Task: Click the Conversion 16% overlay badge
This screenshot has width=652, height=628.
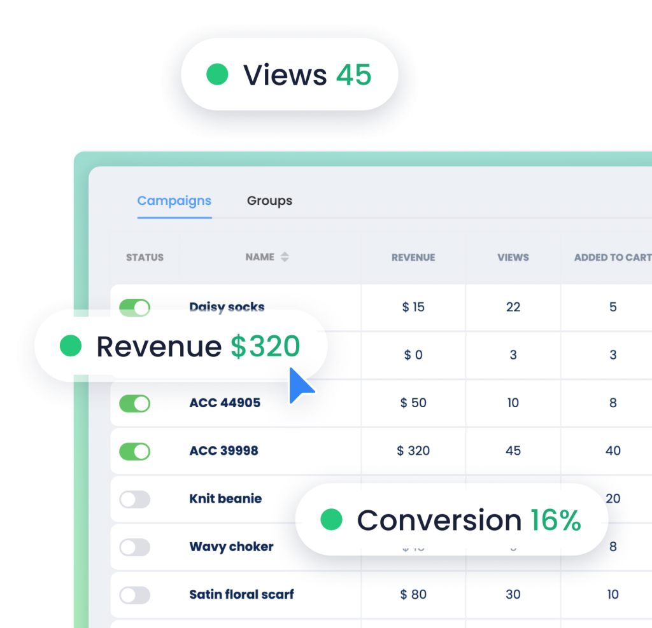Action: 450,520
